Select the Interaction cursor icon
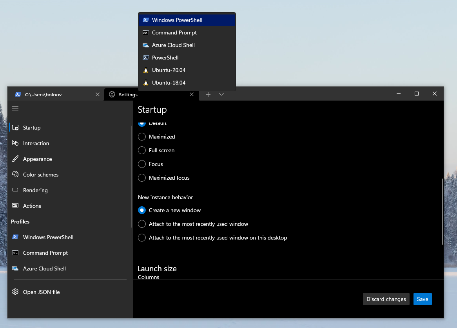Screen dimensions: 457x328 (x=15, y=143)
